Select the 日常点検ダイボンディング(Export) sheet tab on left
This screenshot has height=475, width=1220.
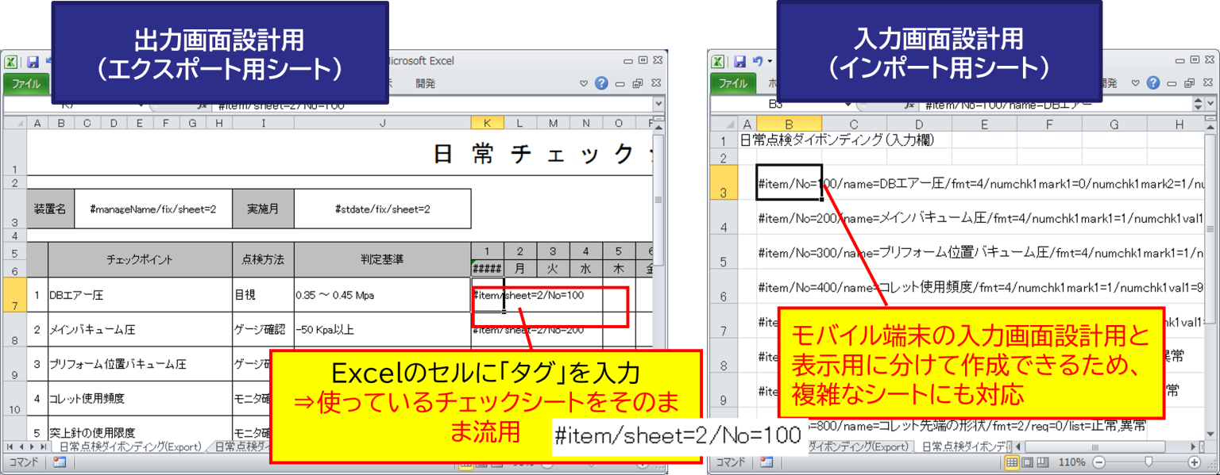pyautogui.click(x=130, y=447)
